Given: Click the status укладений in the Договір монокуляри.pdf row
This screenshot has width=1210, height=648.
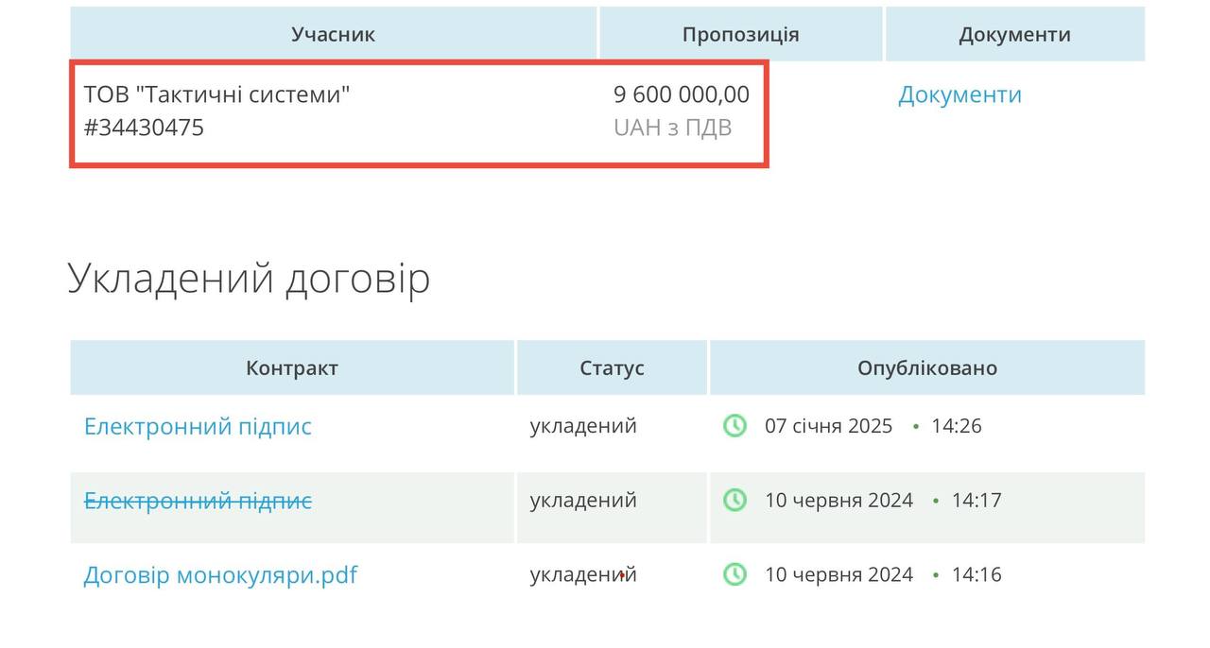Looking at the screenshot, I should tap(583, 574).
